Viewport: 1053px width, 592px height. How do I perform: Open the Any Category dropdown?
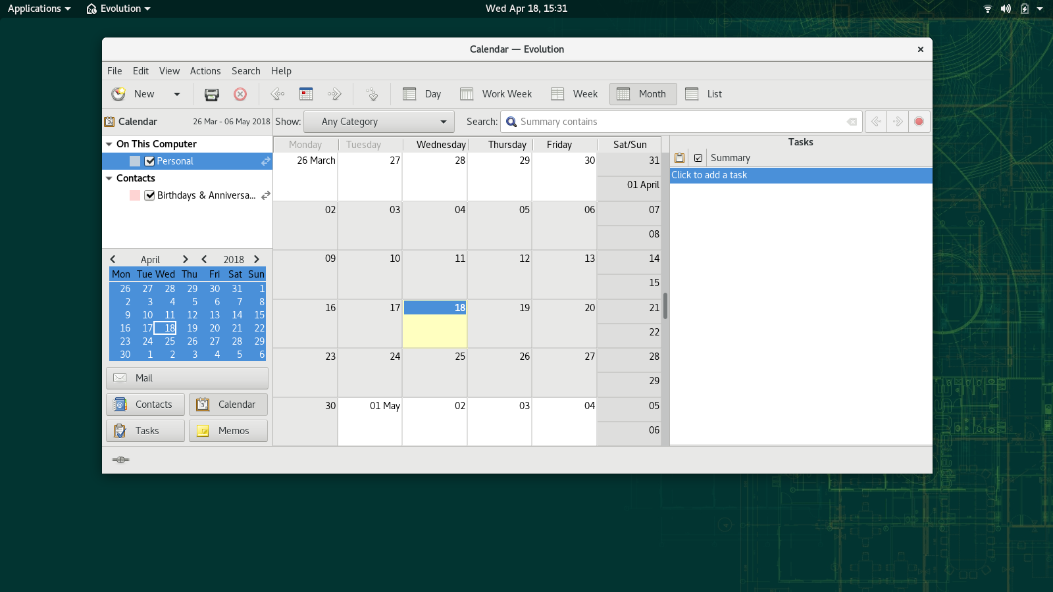[379, 122]
